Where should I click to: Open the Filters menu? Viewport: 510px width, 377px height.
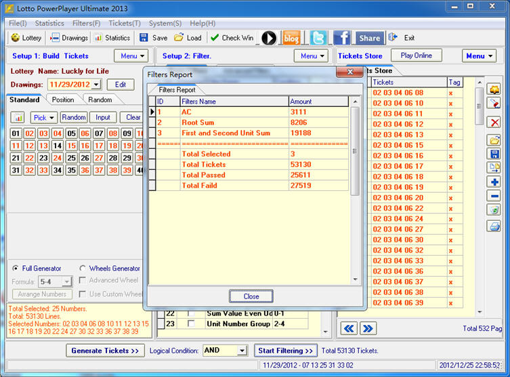[x=86, y=24]
